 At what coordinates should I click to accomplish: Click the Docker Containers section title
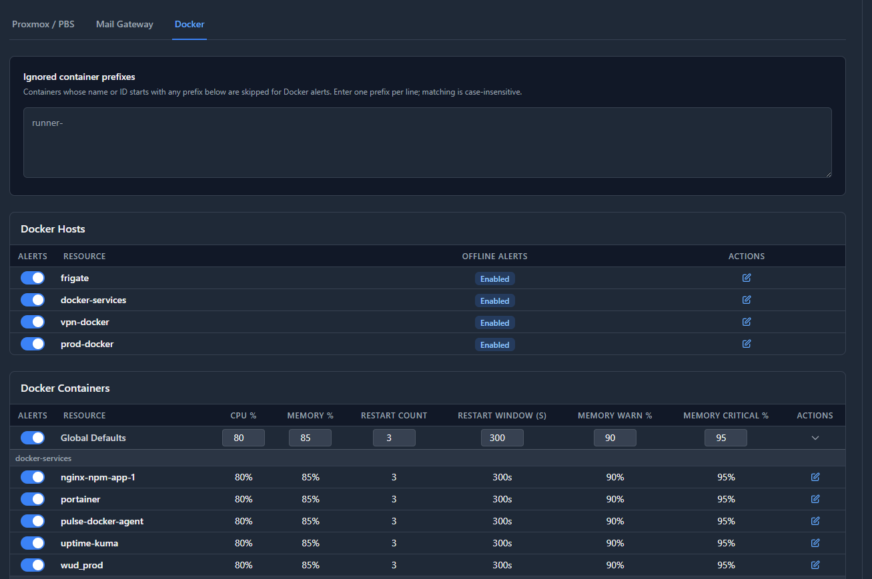pos(65,388)
